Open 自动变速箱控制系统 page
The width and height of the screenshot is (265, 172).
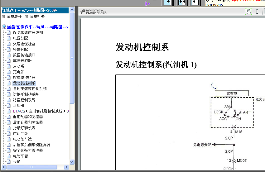(30, 89)
